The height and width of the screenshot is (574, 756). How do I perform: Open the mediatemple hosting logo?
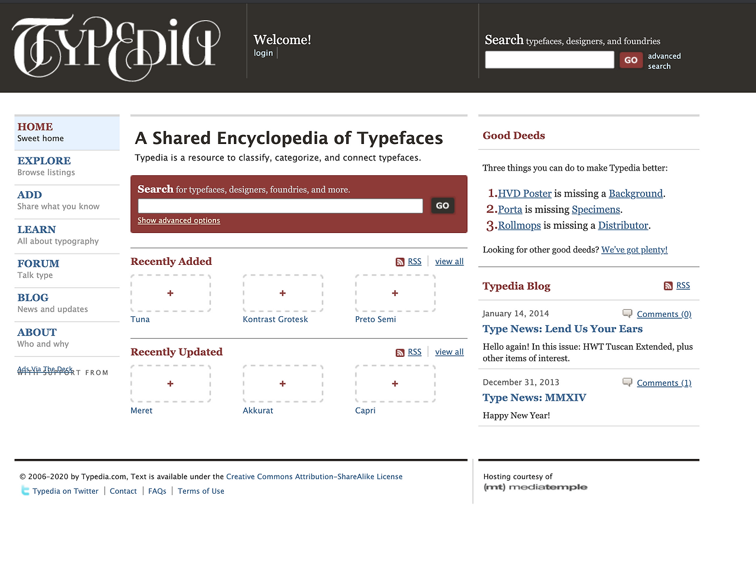[535, 487]
